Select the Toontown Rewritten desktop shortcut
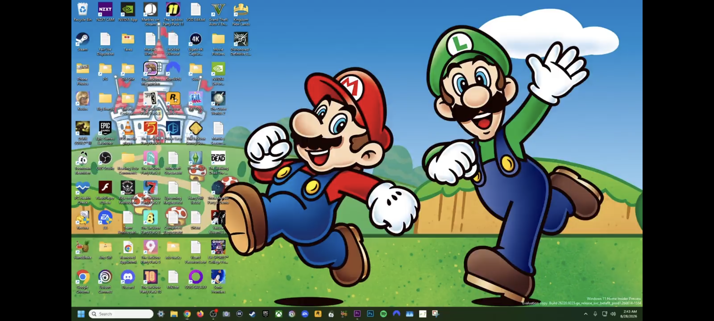This screenshot has width=714, height=321. (83, 163)
